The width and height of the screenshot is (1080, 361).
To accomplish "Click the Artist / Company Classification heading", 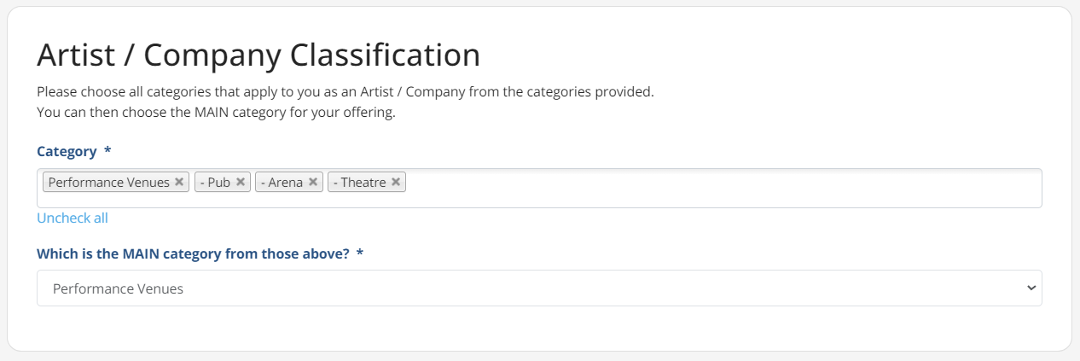I will (x=258, y=55).
